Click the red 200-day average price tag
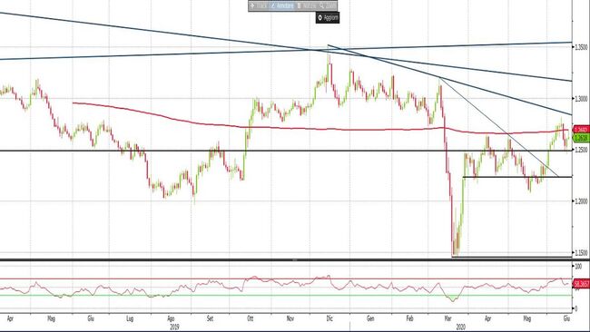This screenshot has width=590, height=332. tap(581, 130)
